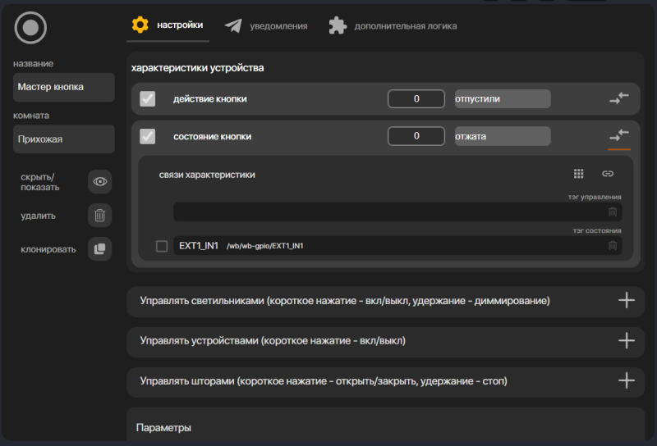Check the EXT1_IN1 tag checkbox
The width and height of the screenshot is (657, 446).
162,246
